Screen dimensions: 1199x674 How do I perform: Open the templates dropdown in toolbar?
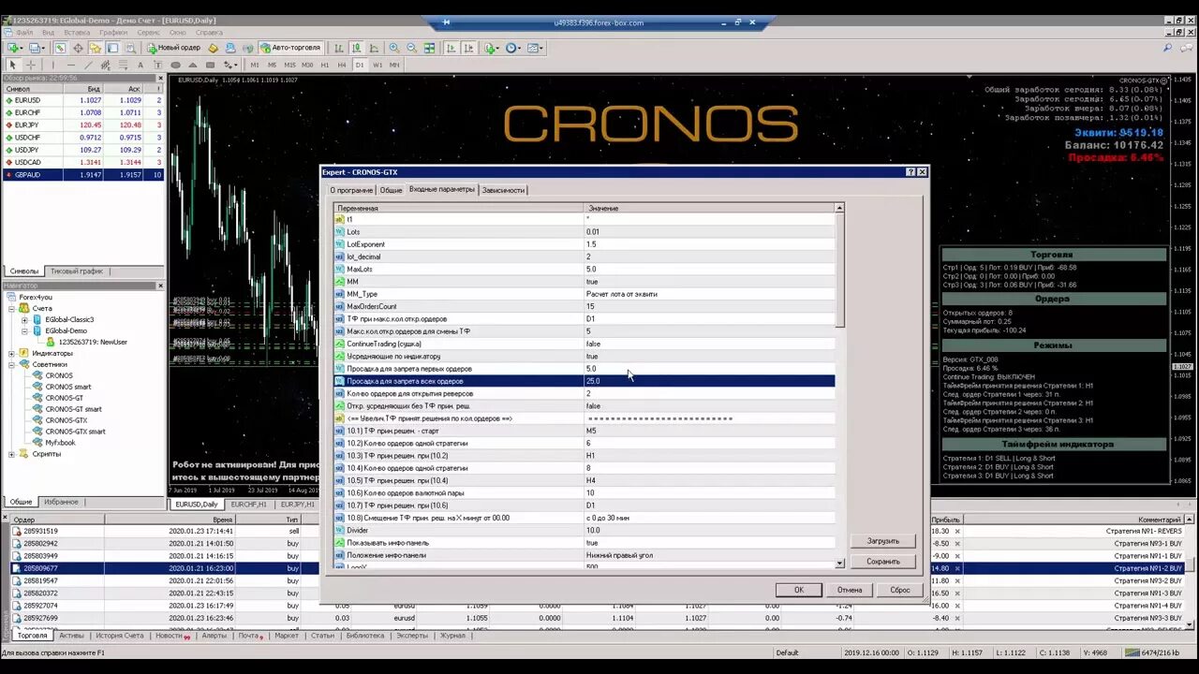pyautogui.click(x=535, y=48)
